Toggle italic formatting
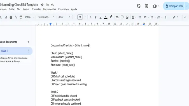The image size is (189, 106). click(x=95, y=17)
